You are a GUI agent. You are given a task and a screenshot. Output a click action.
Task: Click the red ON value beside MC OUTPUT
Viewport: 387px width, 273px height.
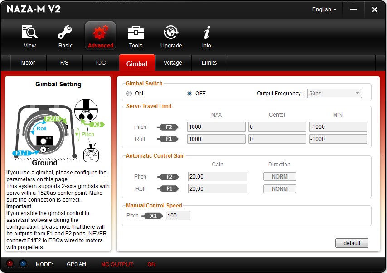[x=151, y=264]
